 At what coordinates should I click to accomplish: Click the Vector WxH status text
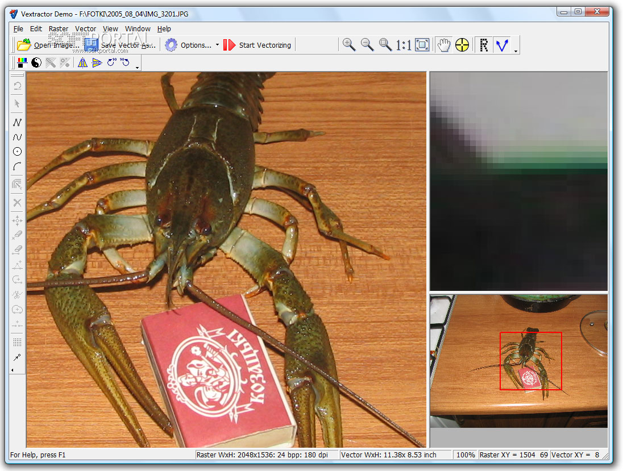point(389,455)
